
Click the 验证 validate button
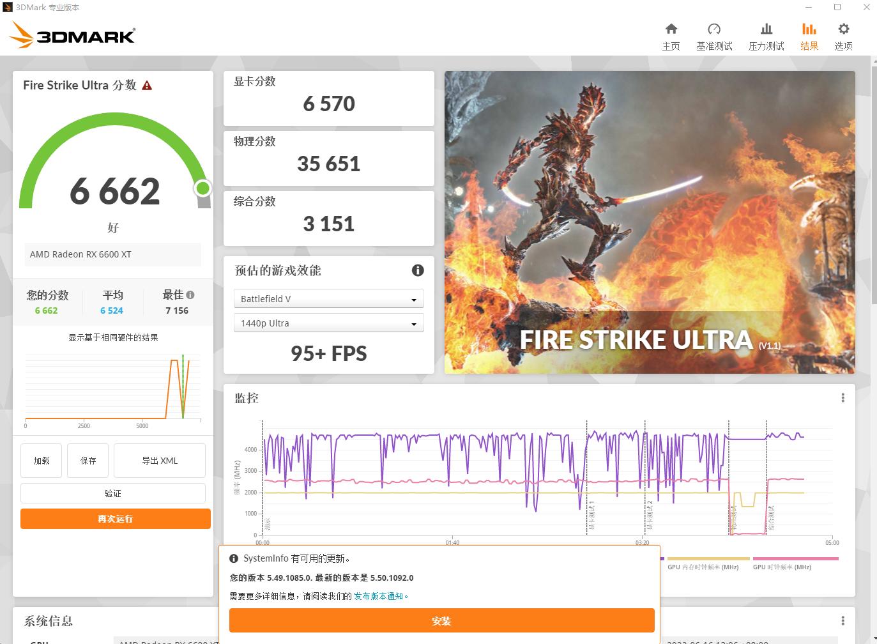coord(113,493)
